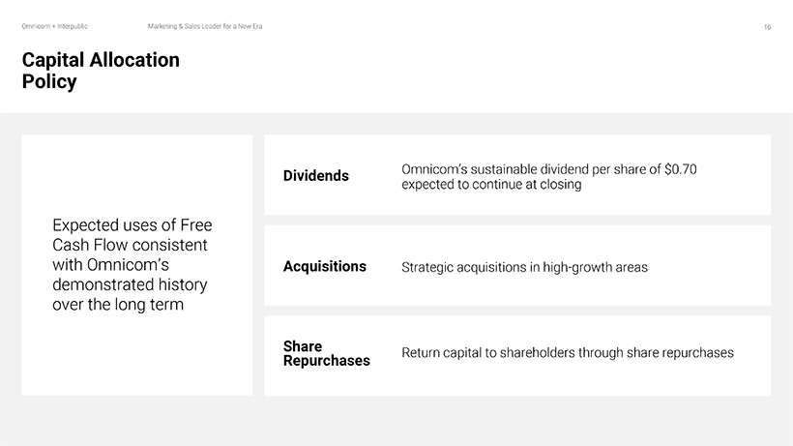Select the "Cash Flow consistent" text line
Image resolution: width=793 pixels, height=446 pixels.
point(130,246)
